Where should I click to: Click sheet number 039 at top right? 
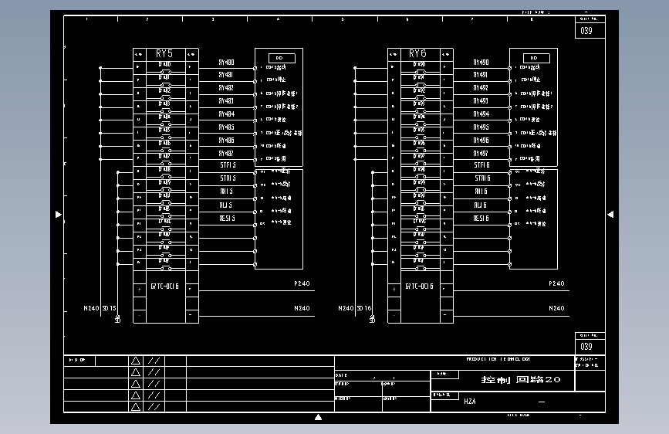pyautogui.click(x=586, y=31)
